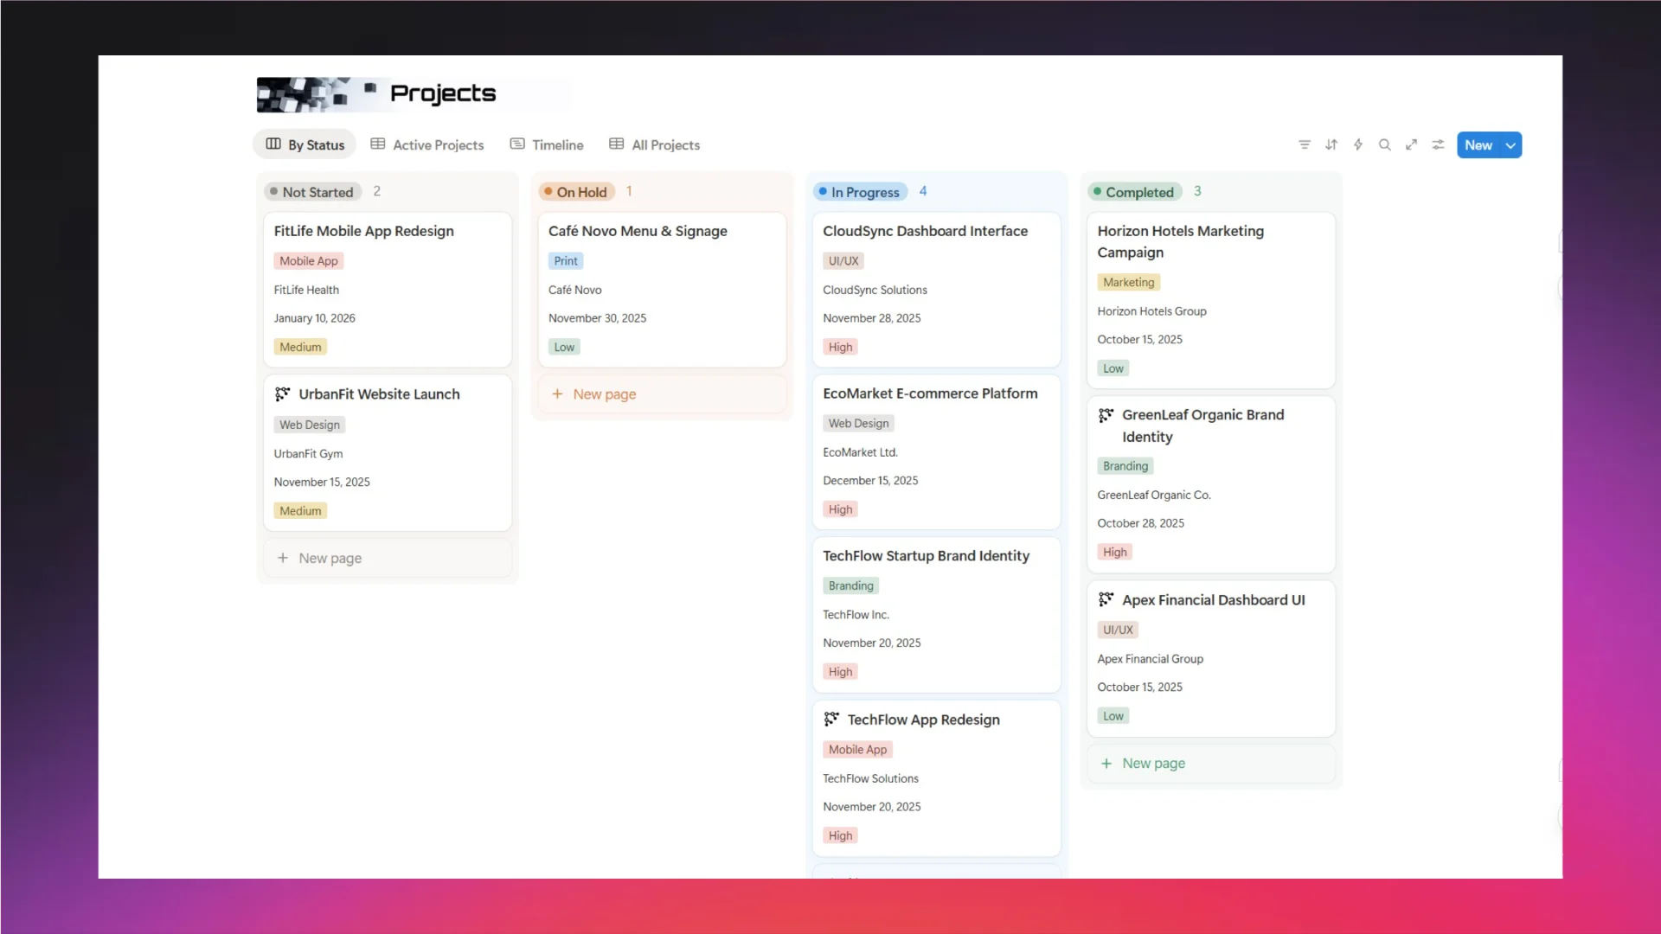Click the Timeline view icon
Image resolution: width=1661 pixels, height=934 pixels.
tap(517, 144)
